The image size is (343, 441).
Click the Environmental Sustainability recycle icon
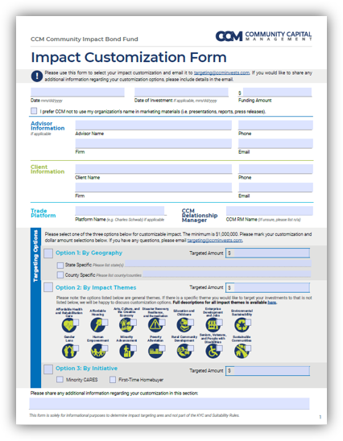[x=242, y=325]
